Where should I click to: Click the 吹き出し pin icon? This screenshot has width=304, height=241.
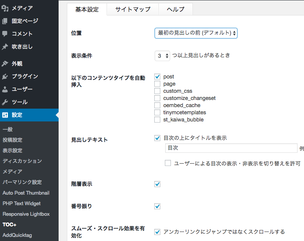point(5,47)
